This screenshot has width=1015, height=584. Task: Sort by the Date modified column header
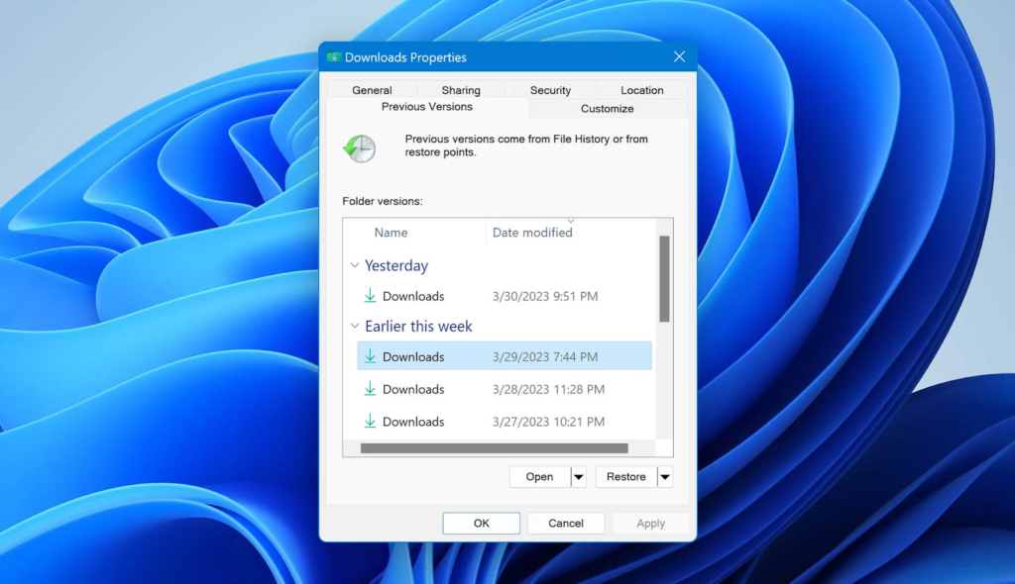[x=532, y=233]
